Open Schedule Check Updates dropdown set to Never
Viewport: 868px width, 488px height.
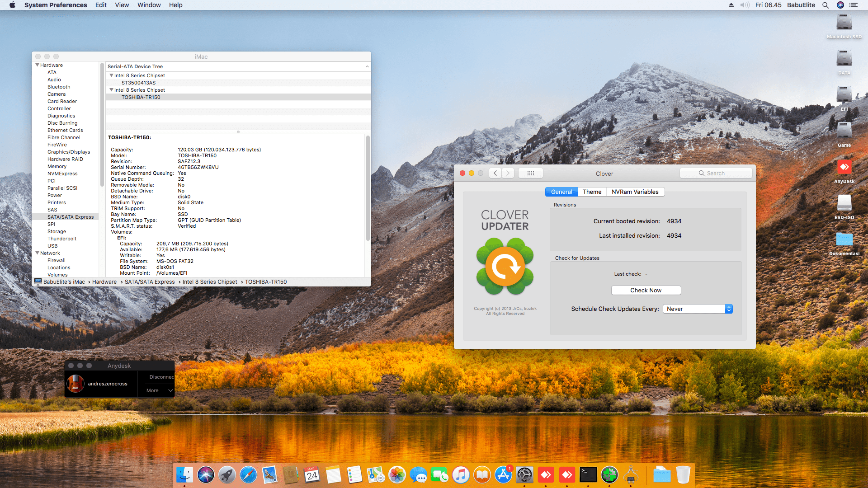698,309
